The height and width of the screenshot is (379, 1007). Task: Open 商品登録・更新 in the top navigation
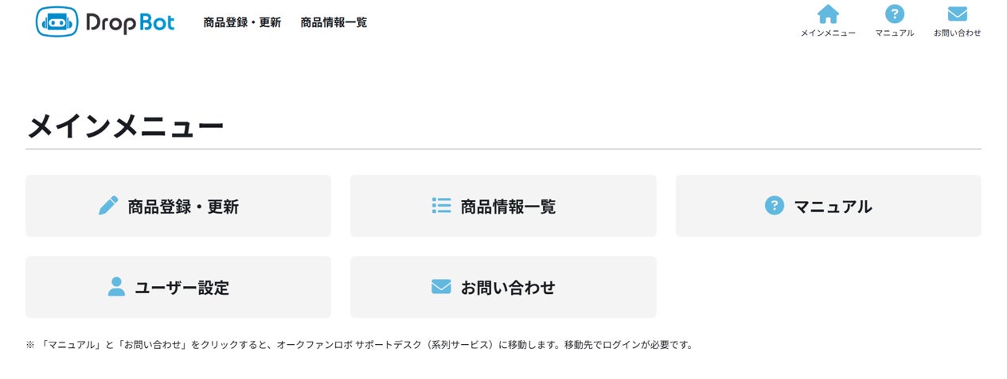point(242,23)
